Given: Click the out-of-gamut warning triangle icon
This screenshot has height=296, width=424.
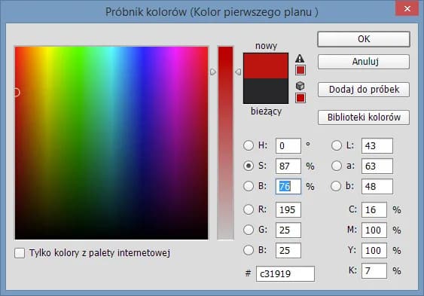Looking at the screenshot, I should (x=300, y=59).
